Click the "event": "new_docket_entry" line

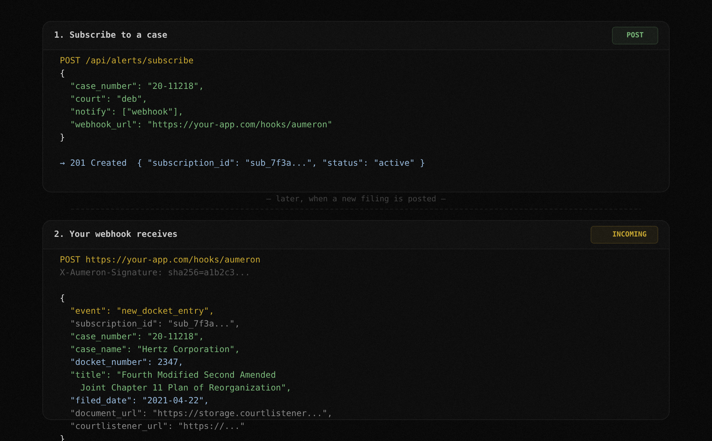(142, 311)
